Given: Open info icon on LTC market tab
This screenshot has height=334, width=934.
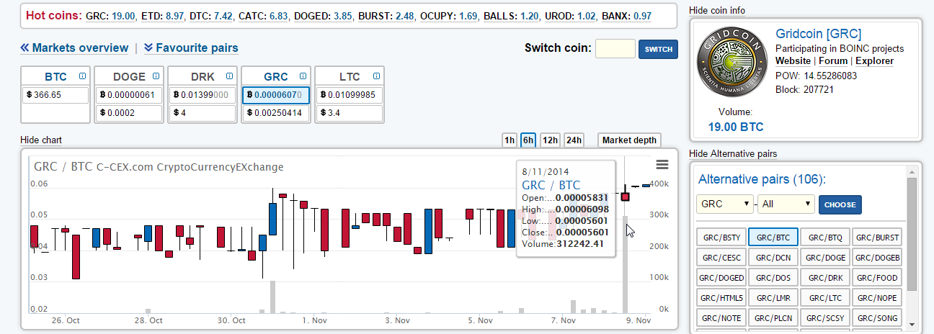Looking at the screenshot, I should (x=375, y=76).
